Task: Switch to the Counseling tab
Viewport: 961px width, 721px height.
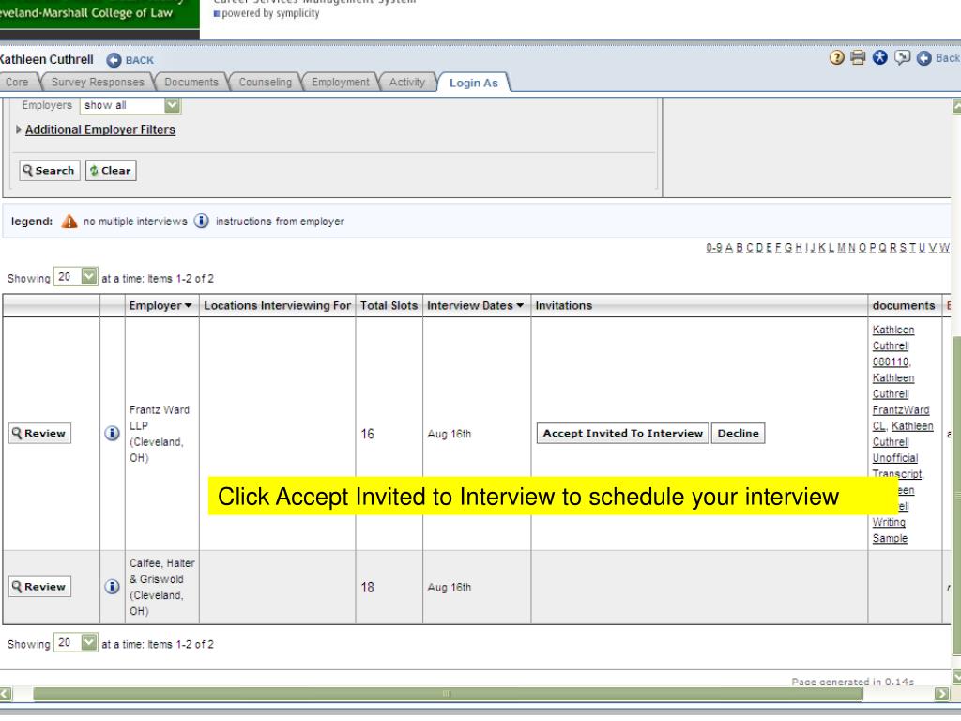Action: point(266,83)
